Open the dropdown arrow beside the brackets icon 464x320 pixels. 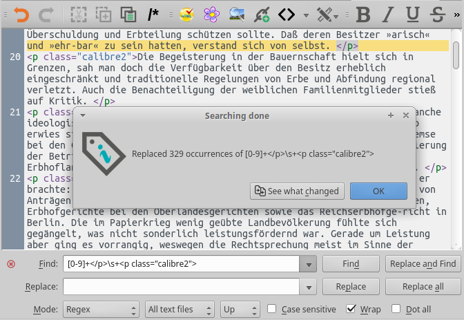[307, 15]
